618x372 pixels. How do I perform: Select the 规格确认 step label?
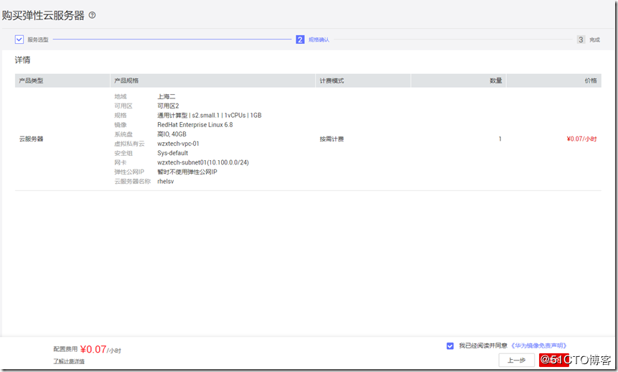(319, 39)
